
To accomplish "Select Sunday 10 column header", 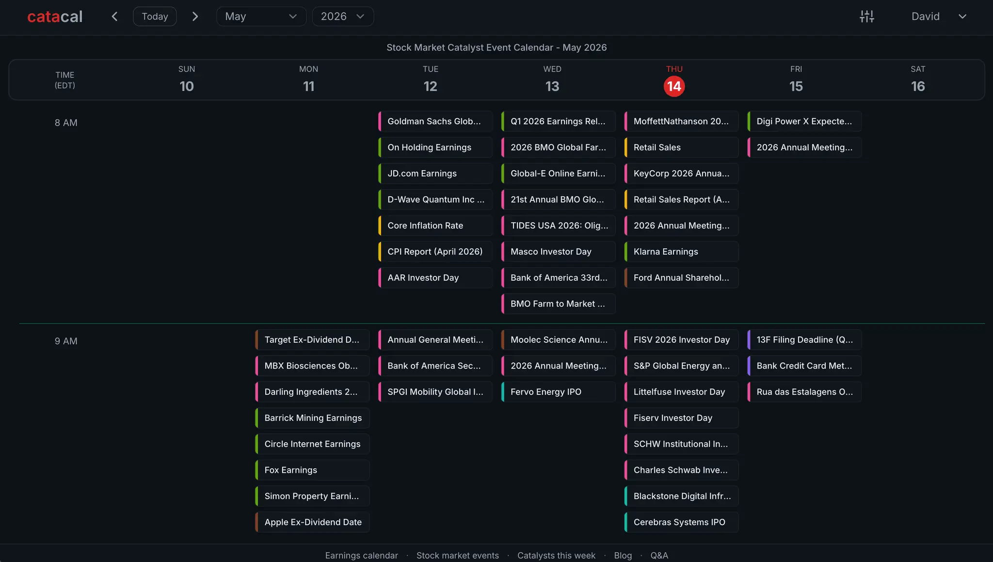I will coord(187,80).
